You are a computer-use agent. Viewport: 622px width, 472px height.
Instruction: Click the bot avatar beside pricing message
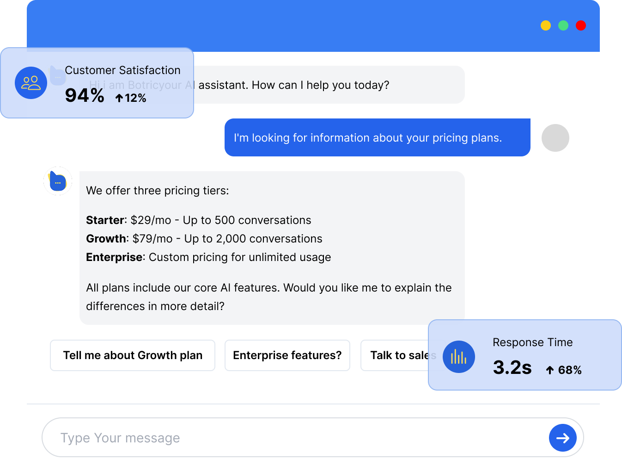click(x=58, y=181)
